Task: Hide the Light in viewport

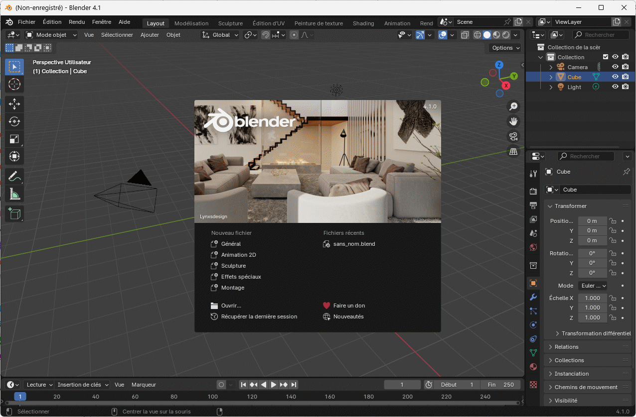Action: click(616, 87)
